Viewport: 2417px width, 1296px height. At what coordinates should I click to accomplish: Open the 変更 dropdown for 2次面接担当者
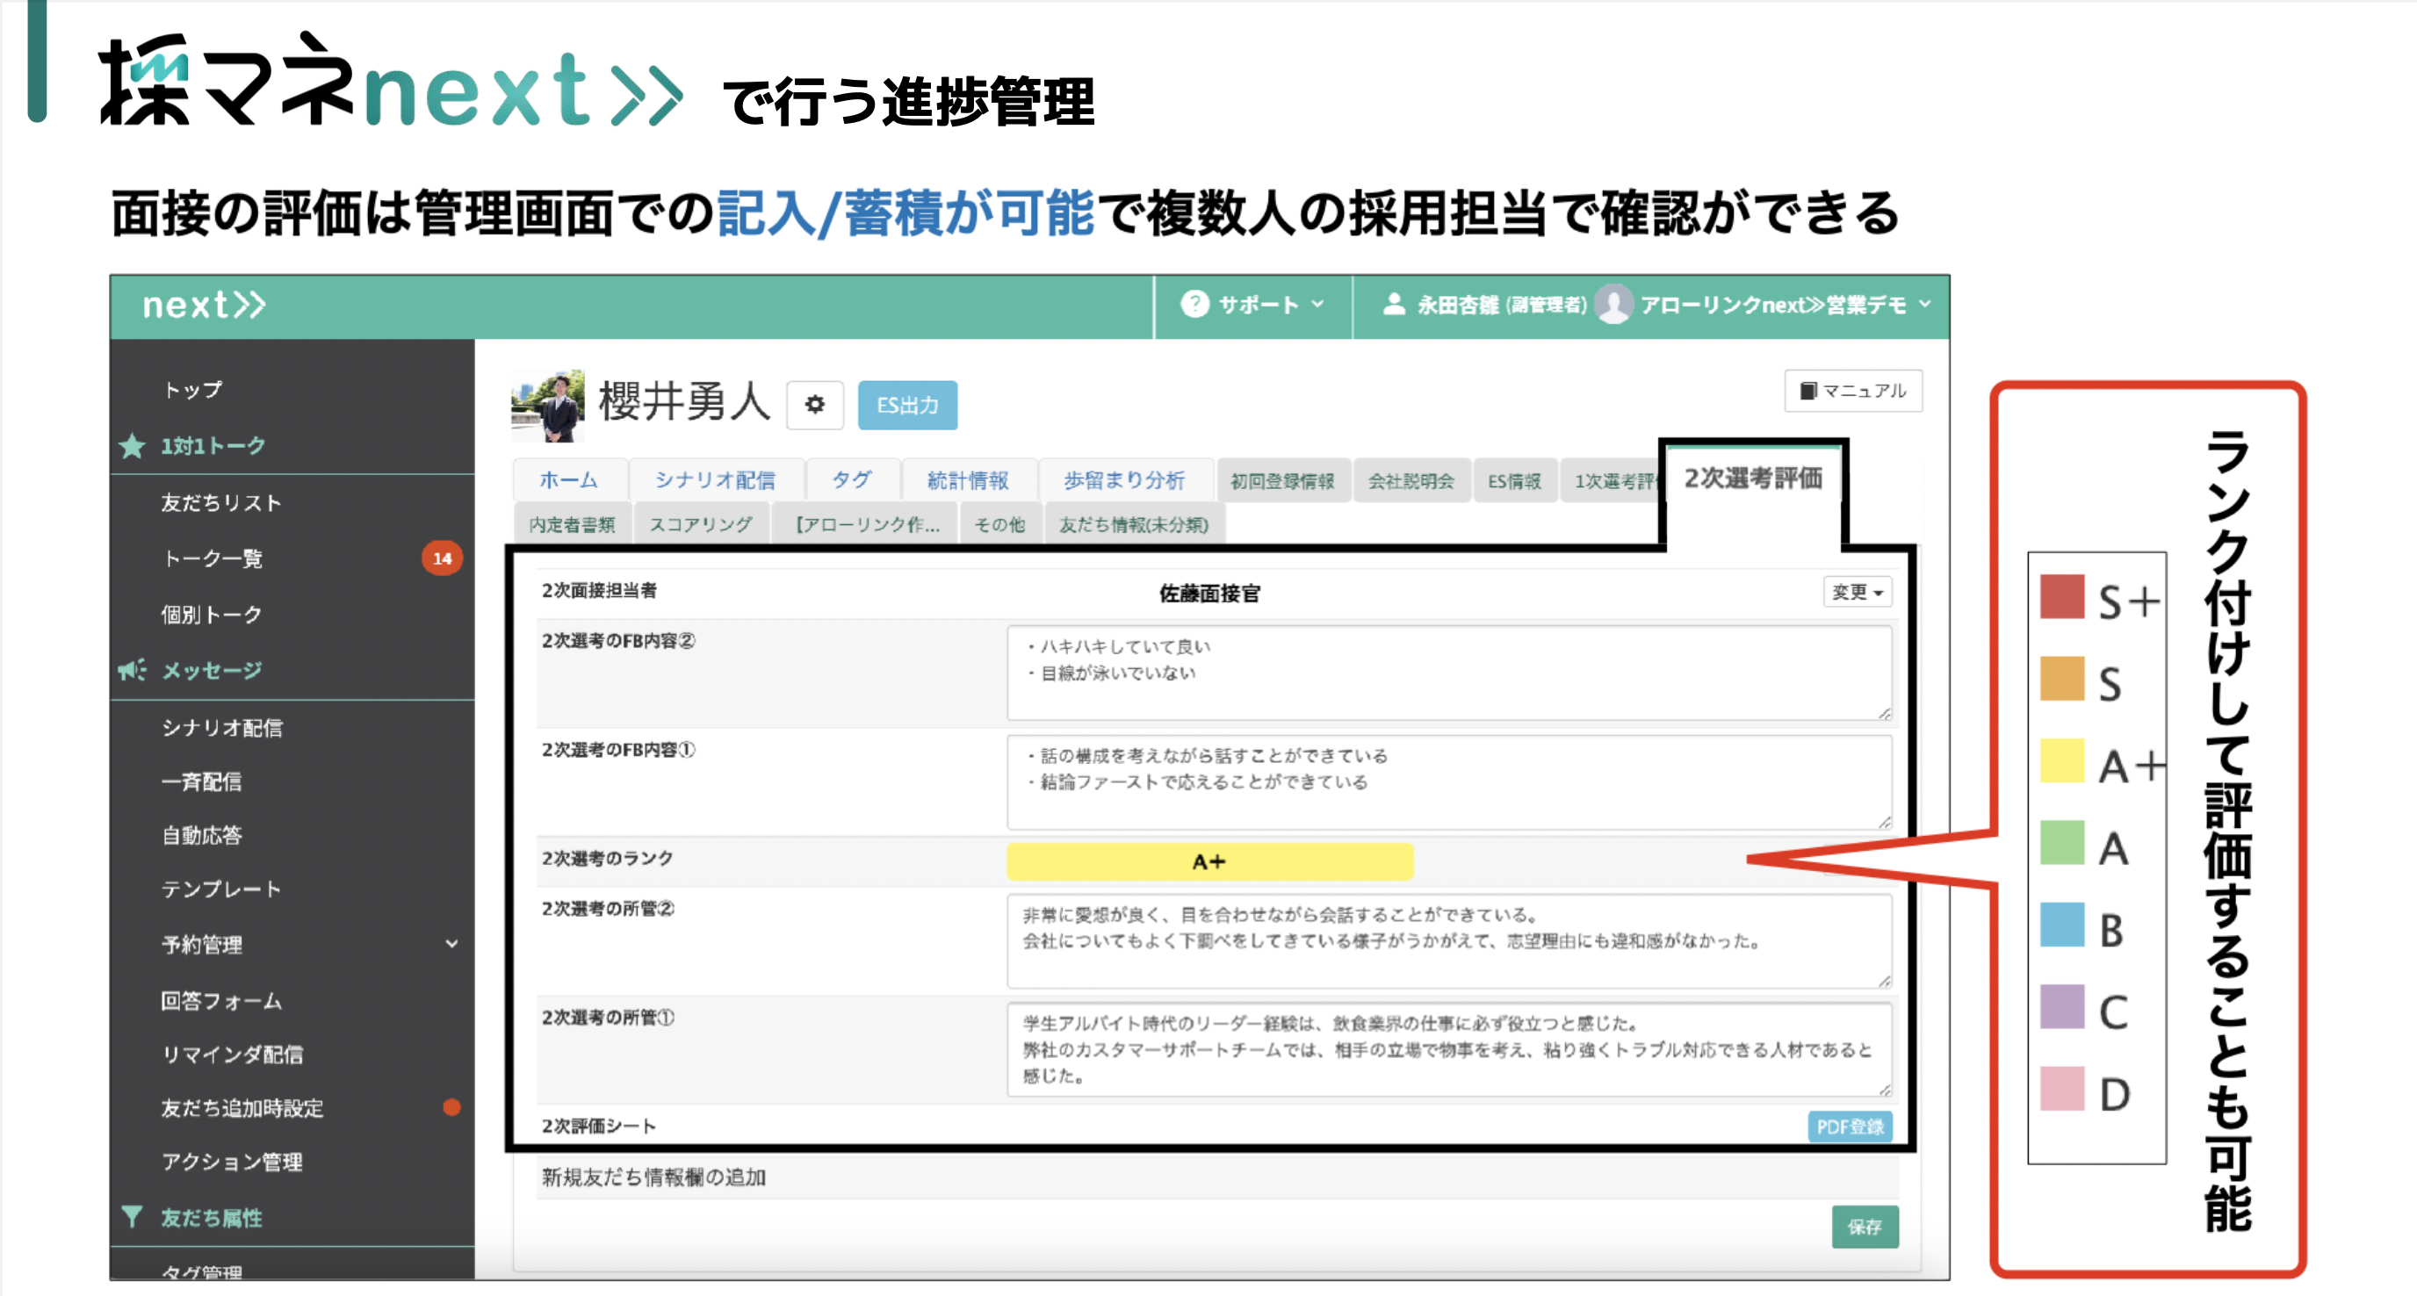[1857, 592]
